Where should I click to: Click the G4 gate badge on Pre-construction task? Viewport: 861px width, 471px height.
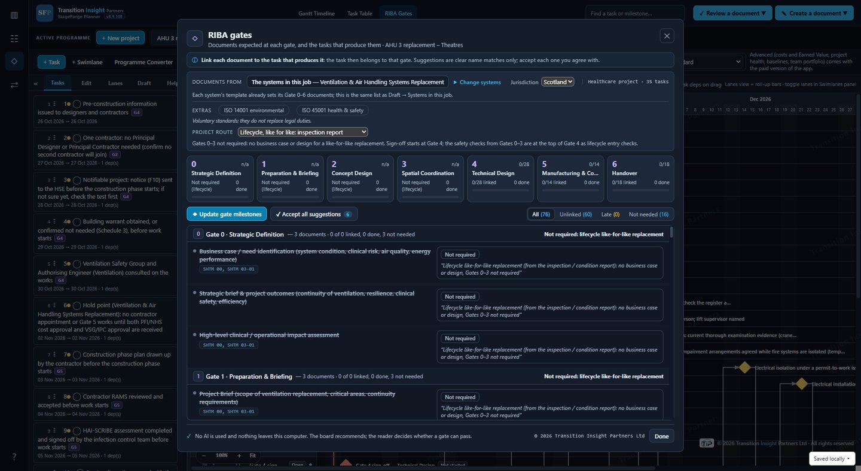pyautogui.click(x=136, y=113)
